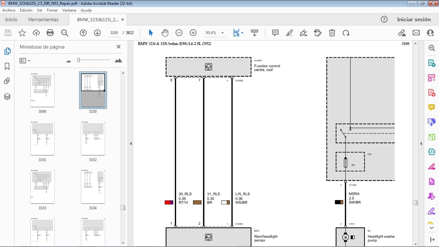The image size is (439, 247).
Task: Open the attachments paperclip icon
Action: tap(7, 81)
